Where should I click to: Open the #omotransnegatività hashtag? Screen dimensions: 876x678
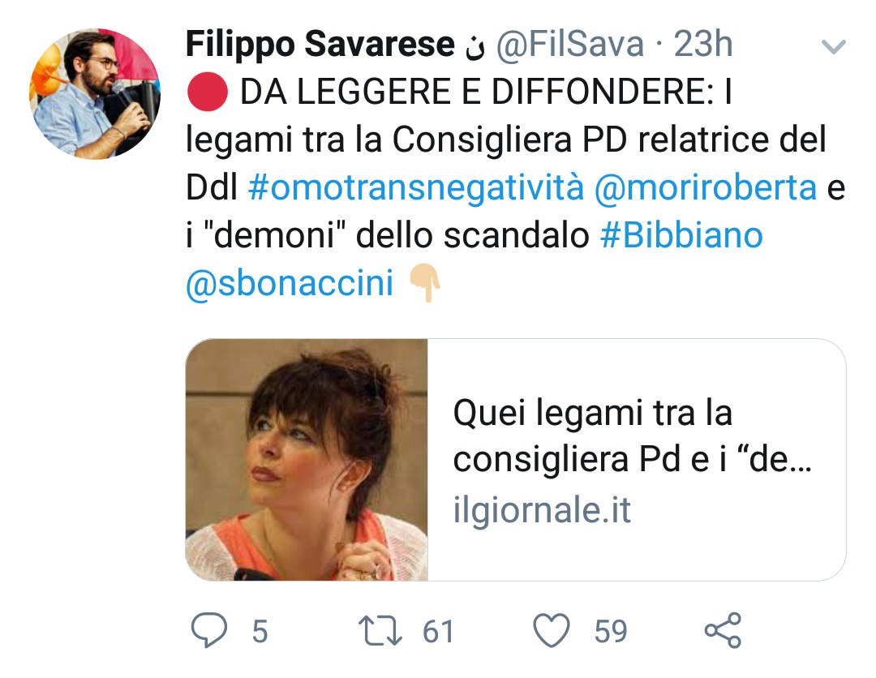416,187
